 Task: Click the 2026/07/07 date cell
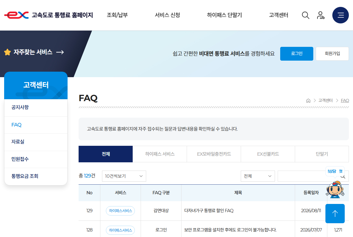(x=311, y=230)
